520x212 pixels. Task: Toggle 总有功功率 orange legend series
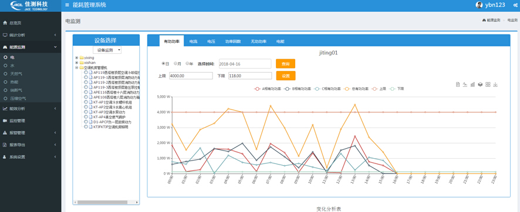point(356,89)
